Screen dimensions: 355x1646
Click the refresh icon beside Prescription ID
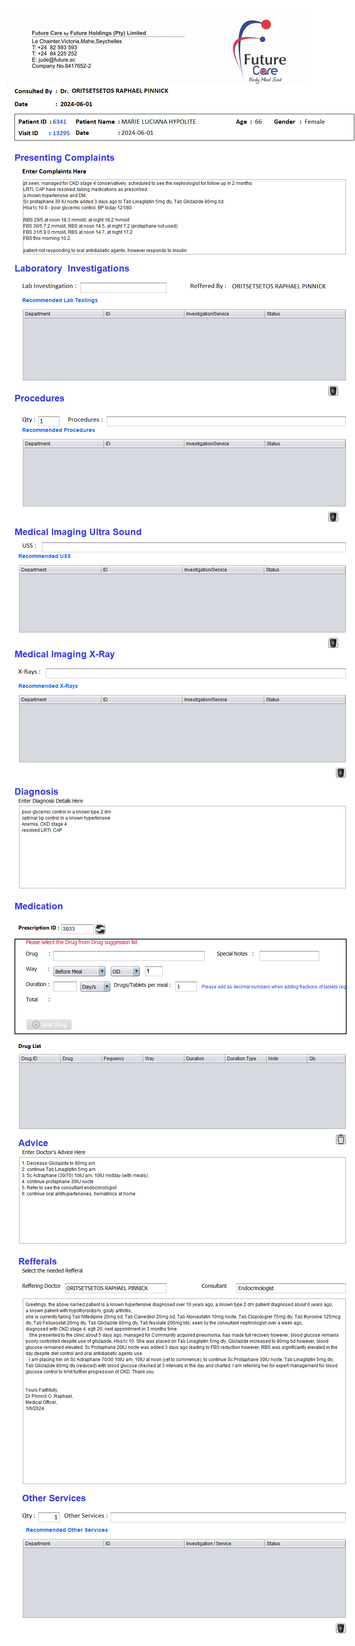100,929
